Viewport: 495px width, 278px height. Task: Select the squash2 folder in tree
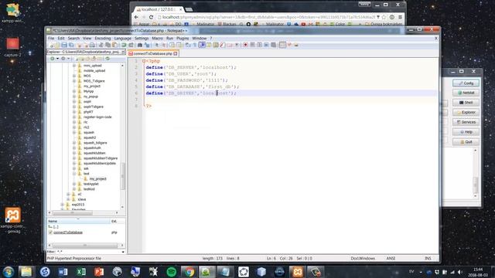pyautogui.click(x=90, y=137)
